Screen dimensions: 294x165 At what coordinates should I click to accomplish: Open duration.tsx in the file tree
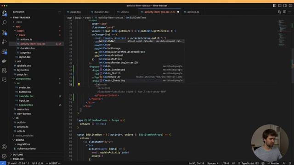28,48
